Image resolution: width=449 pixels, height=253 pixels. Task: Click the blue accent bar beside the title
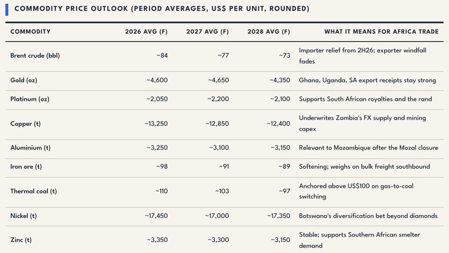pyautogui.click(x=7, y=10)
